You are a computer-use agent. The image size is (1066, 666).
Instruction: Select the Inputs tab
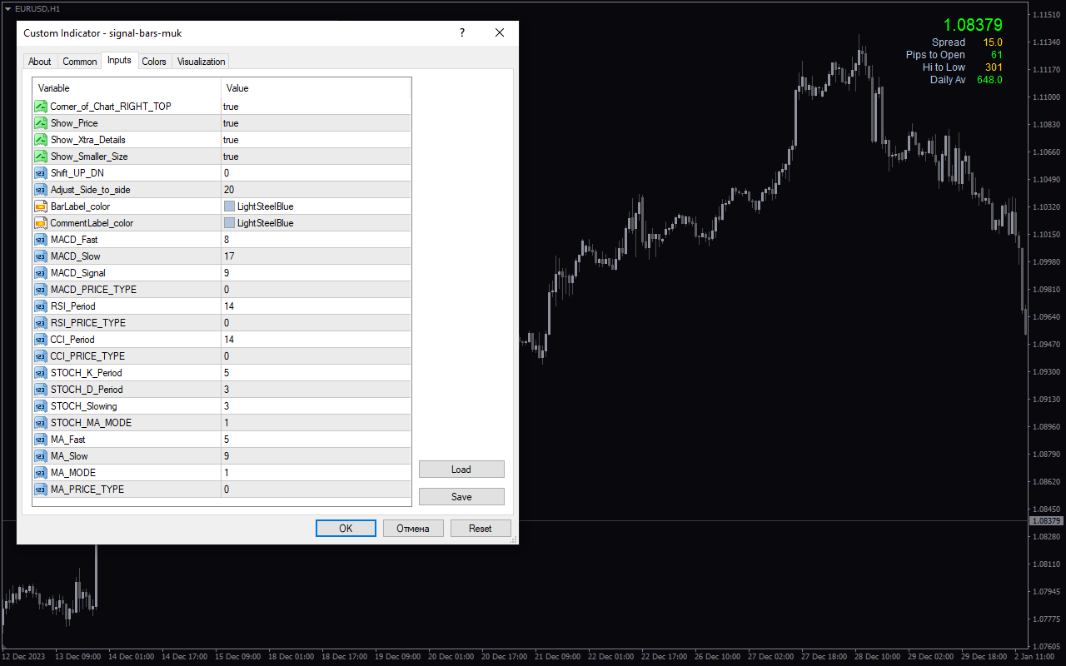[119, 61]
